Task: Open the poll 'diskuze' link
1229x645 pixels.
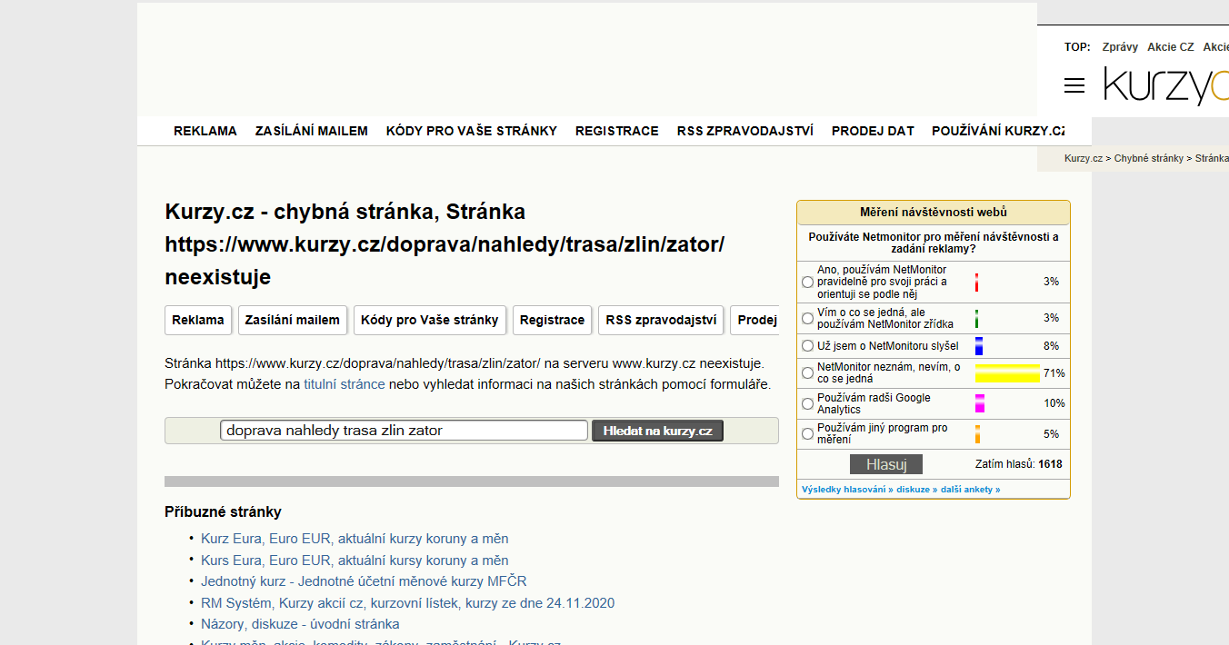Action: [915, 490]
